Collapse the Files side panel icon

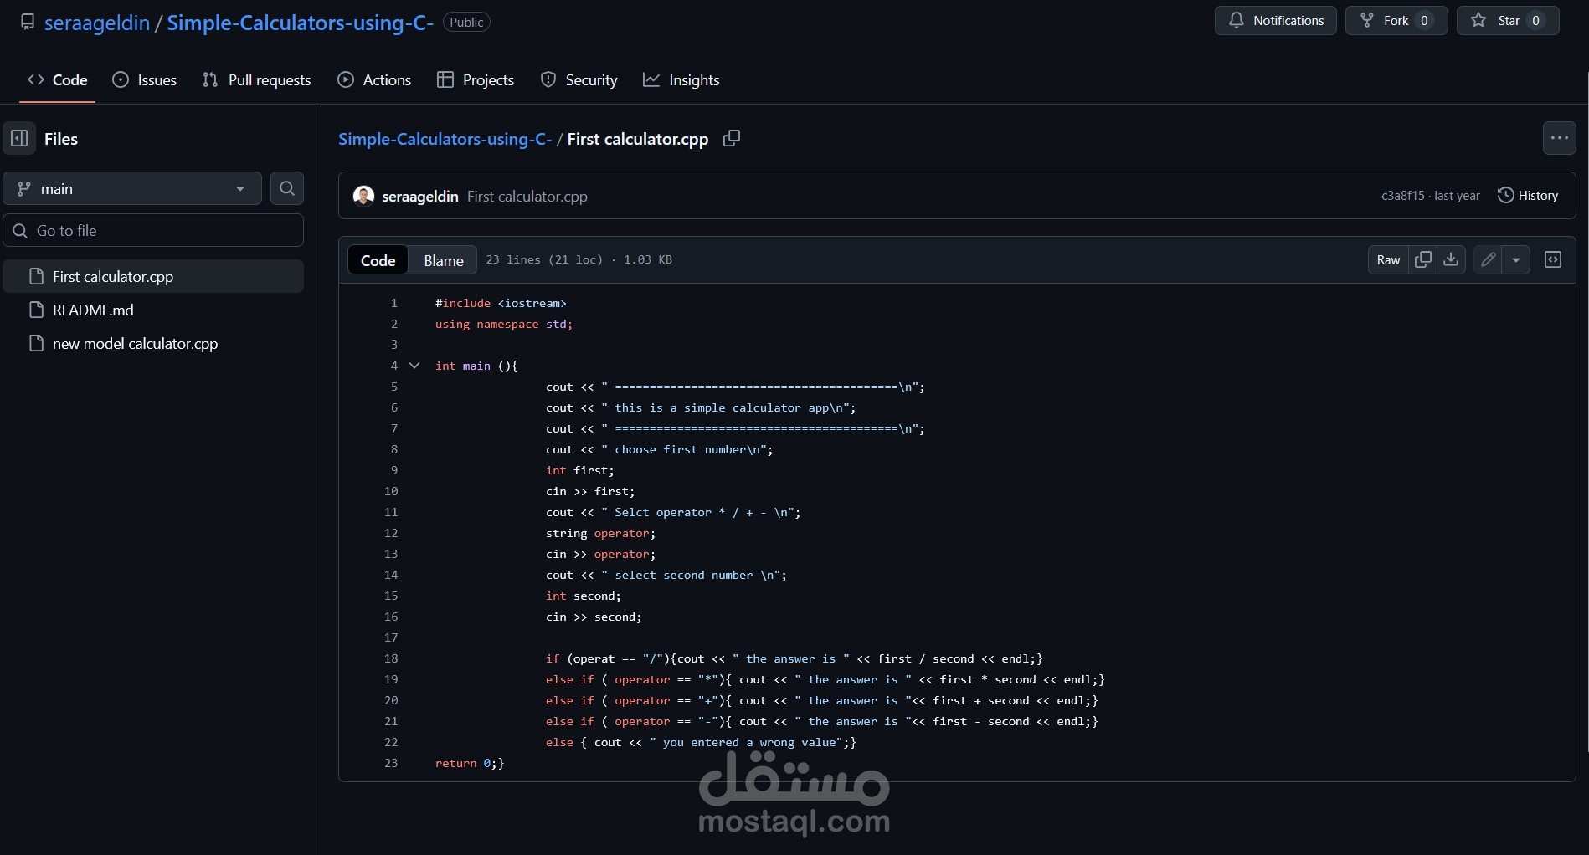coord(19,139)
